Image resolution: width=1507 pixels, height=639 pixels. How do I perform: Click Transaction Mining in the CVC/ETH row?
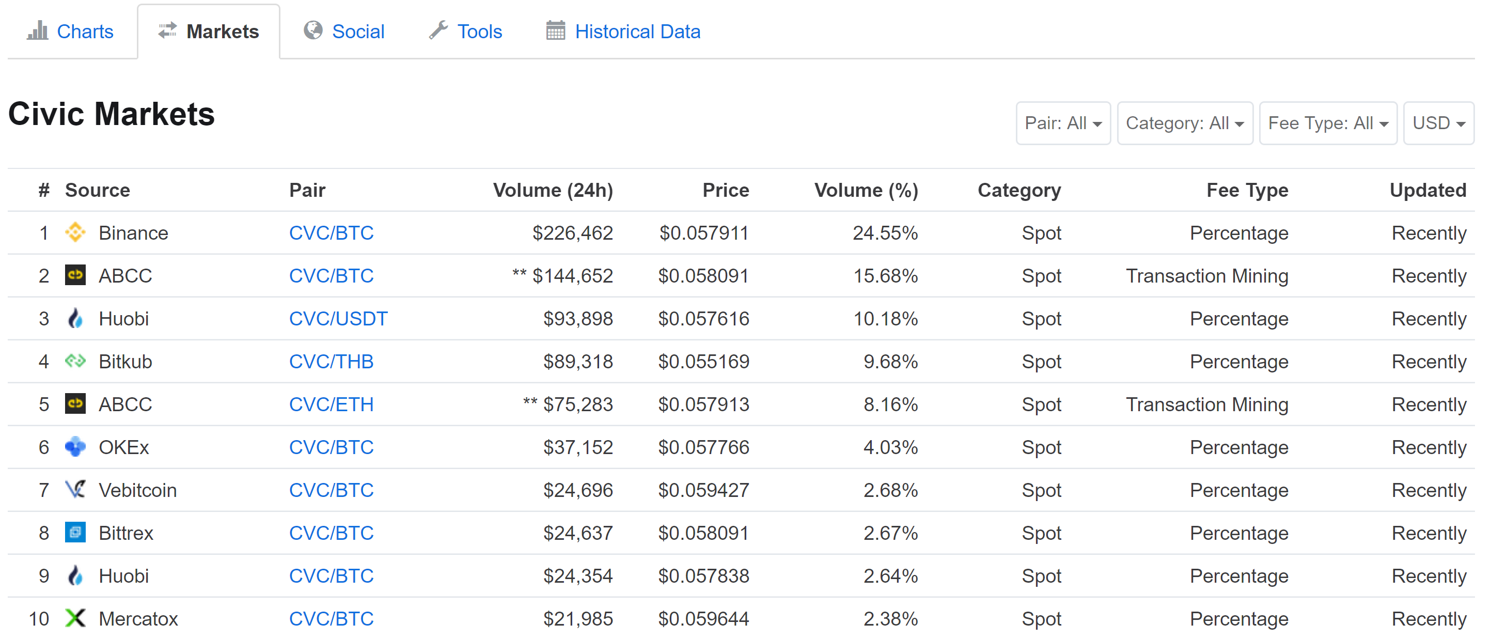coord(1207,404)
